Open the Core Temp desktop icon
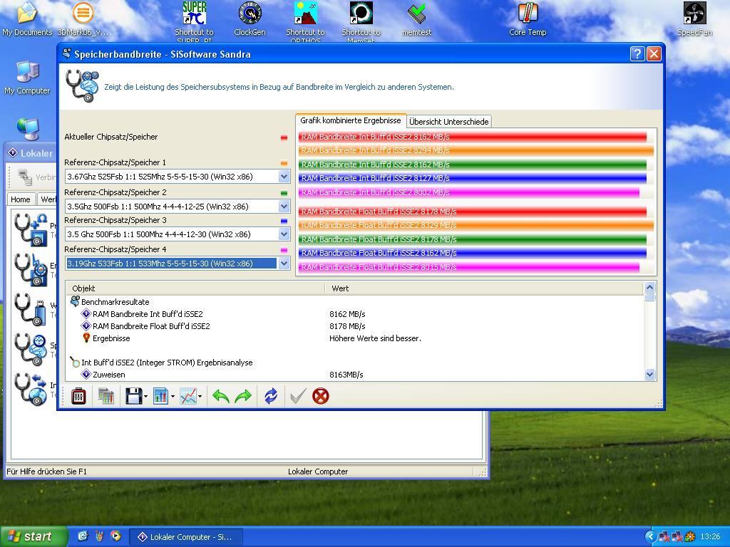The width and height of the screenshot is (730, 547). coord(528,19)
